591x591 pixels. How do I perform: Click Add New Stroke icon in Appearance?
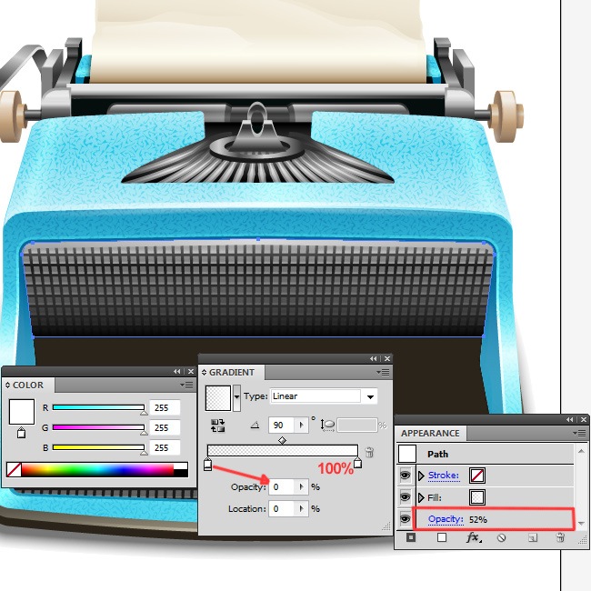pos(411,537)
